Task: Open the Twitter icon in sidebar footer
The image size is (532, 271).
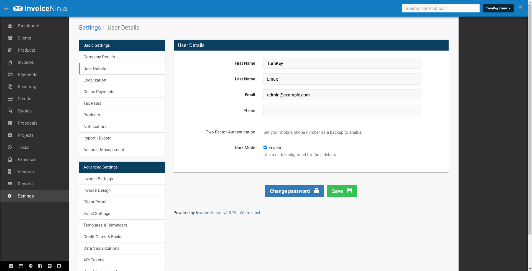Action: [x=50, y=266]
